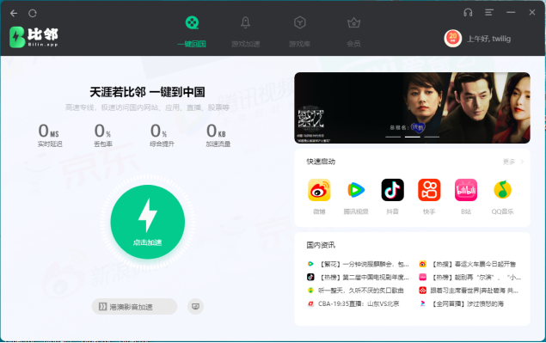The width and height of the screenshot is (546, 343).
Task: Open customer support headset icon
Action: 468,13
